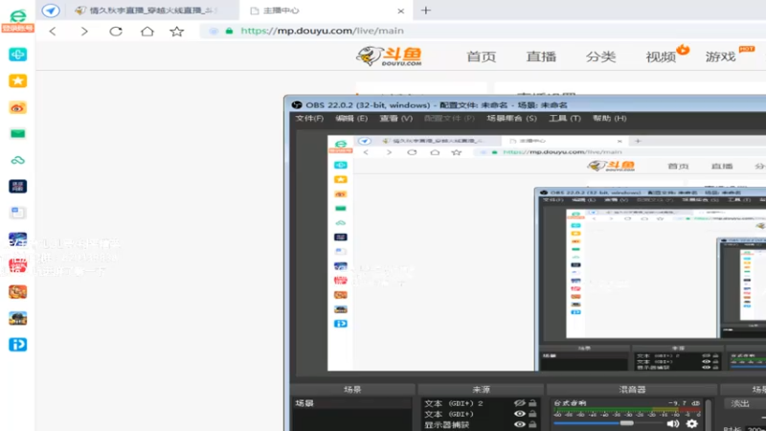The height and width of the screenshot is (431, 766).
Task: Open the Douyu 分类 nav link
Action: 600,57
